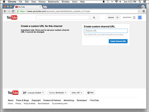The image size is (149, 112).
Task: Open the Apple menu
Action: pyautogui.click(x=4, y=2)
